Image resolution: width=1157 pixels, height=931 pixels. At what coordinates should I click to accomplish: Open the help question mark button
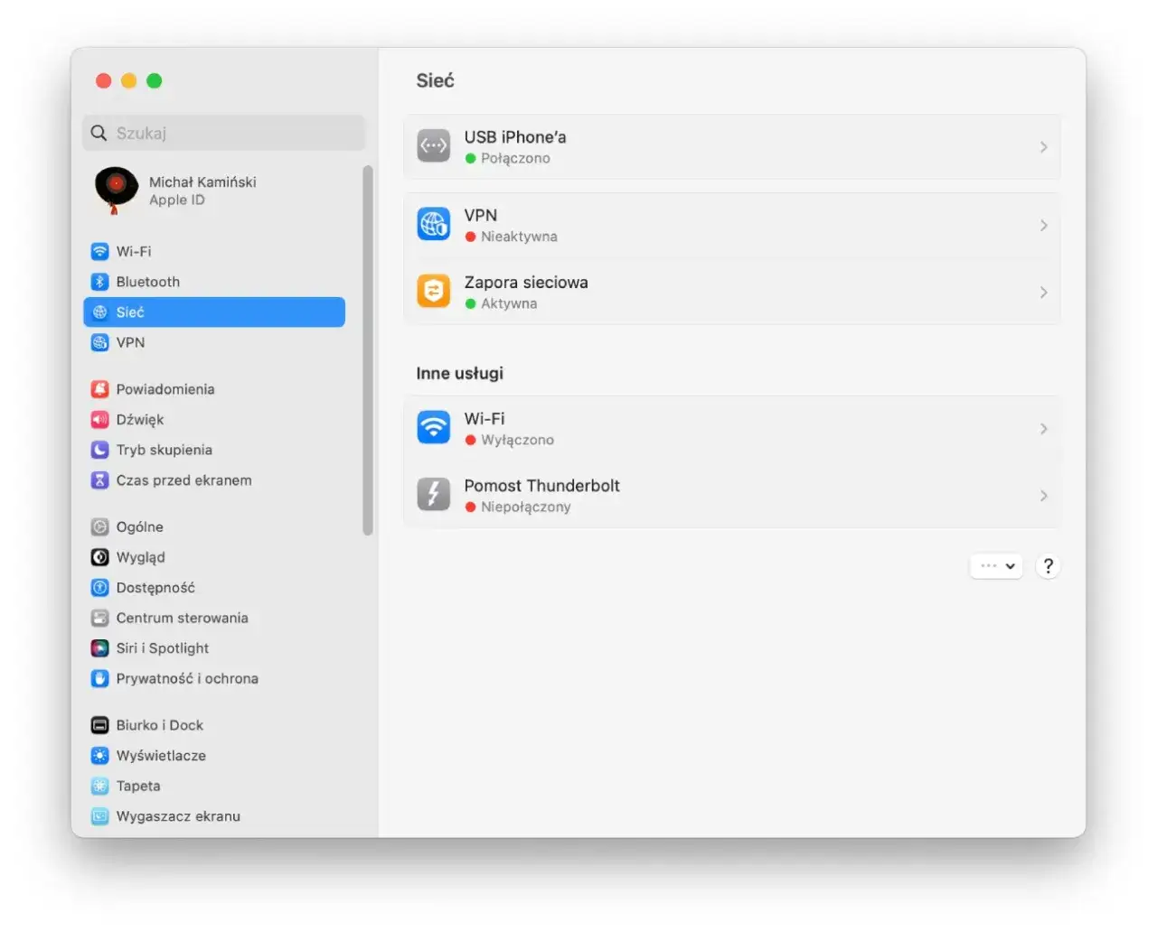1048,566
